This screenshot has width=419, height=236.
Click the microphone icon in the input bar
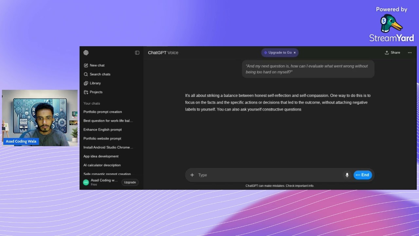347,175
